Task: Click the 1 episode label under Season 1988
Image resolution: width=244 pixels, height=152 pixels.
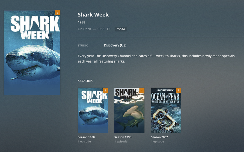Action: 84,141
